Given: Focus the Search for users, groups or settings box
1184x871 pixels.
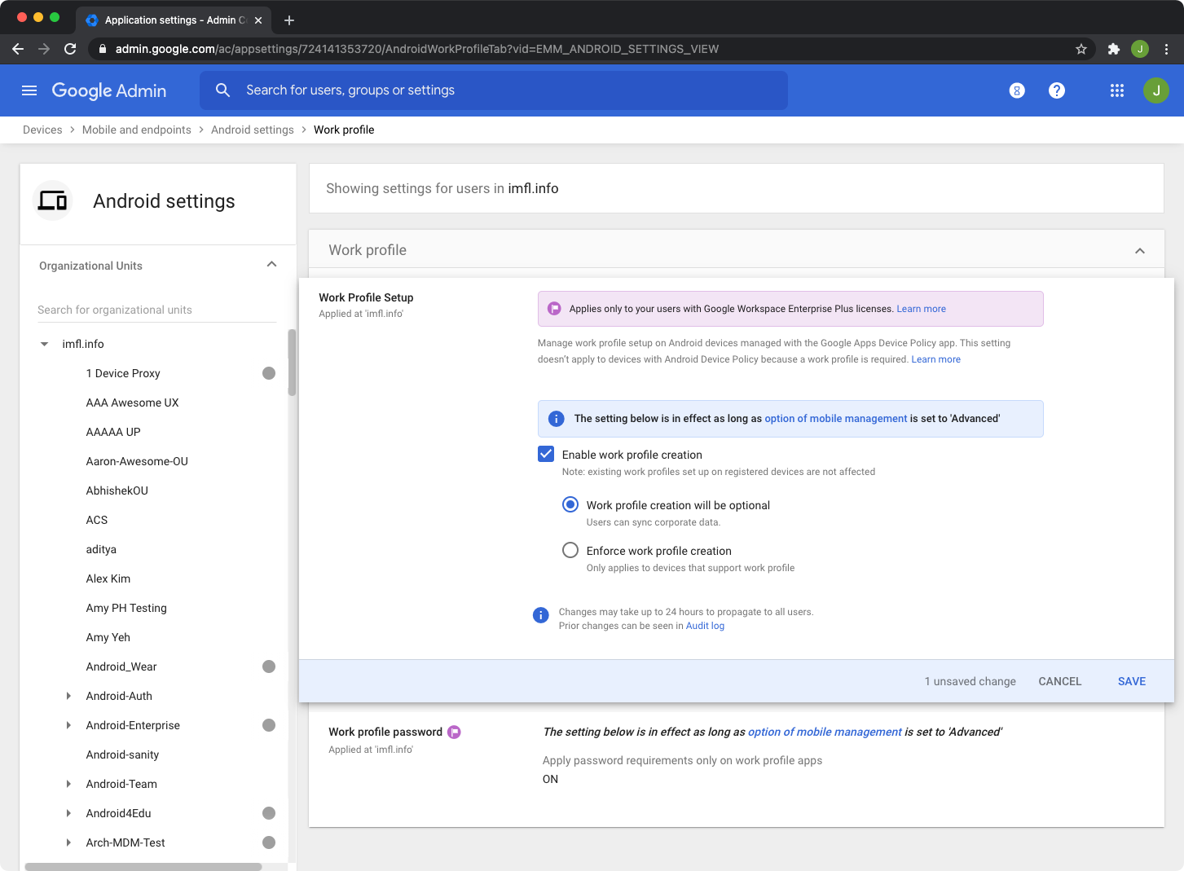Looking at the screenshot, I should 494,90.
